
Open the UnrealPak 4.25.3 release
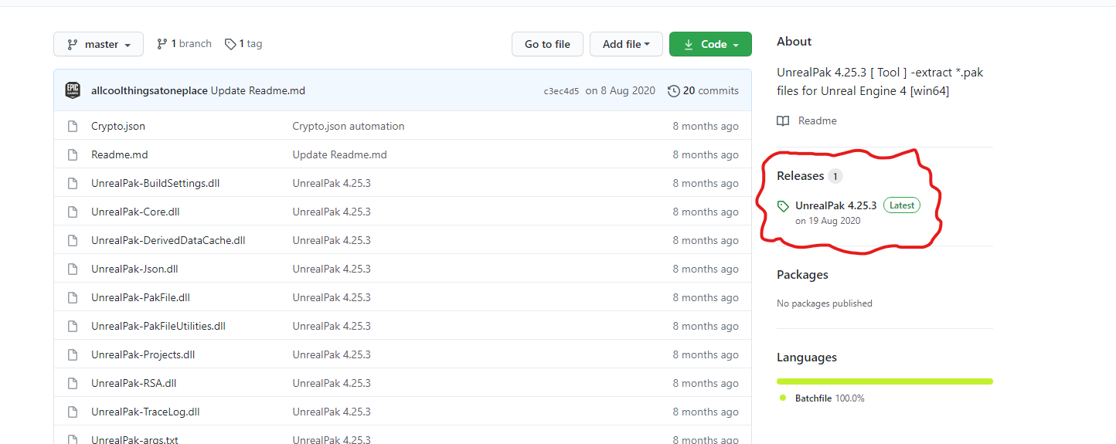coord(835,205)
